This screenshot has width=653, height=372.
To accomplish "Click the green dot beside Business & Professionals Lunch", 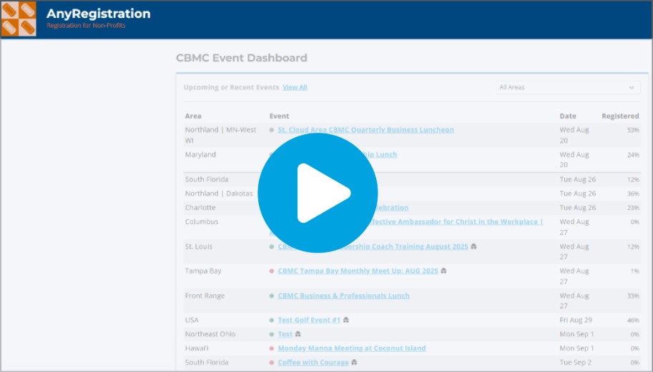I will pos(272,296).
